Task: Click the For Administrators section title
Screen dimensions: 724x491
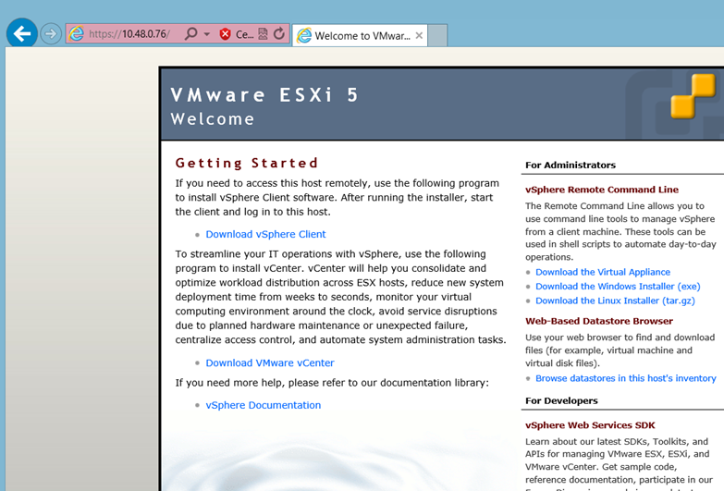Action: [571, 165]
